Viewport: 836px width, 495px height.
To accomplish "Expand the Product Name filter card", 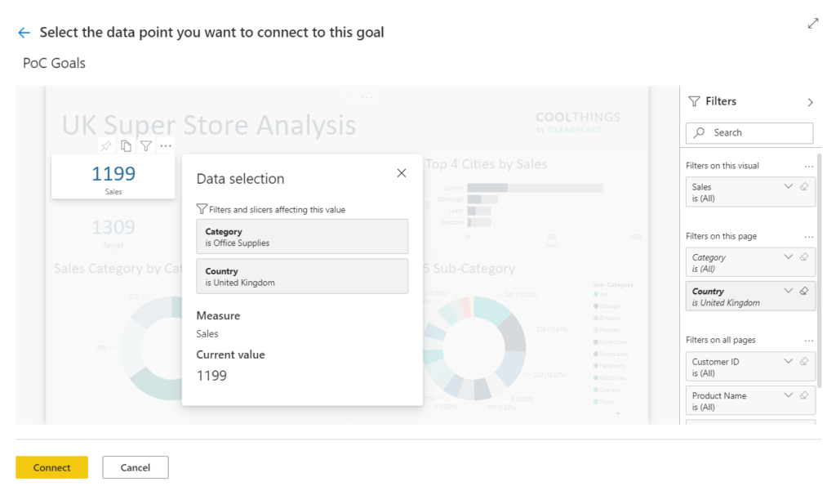I will (x=788, y=395).
